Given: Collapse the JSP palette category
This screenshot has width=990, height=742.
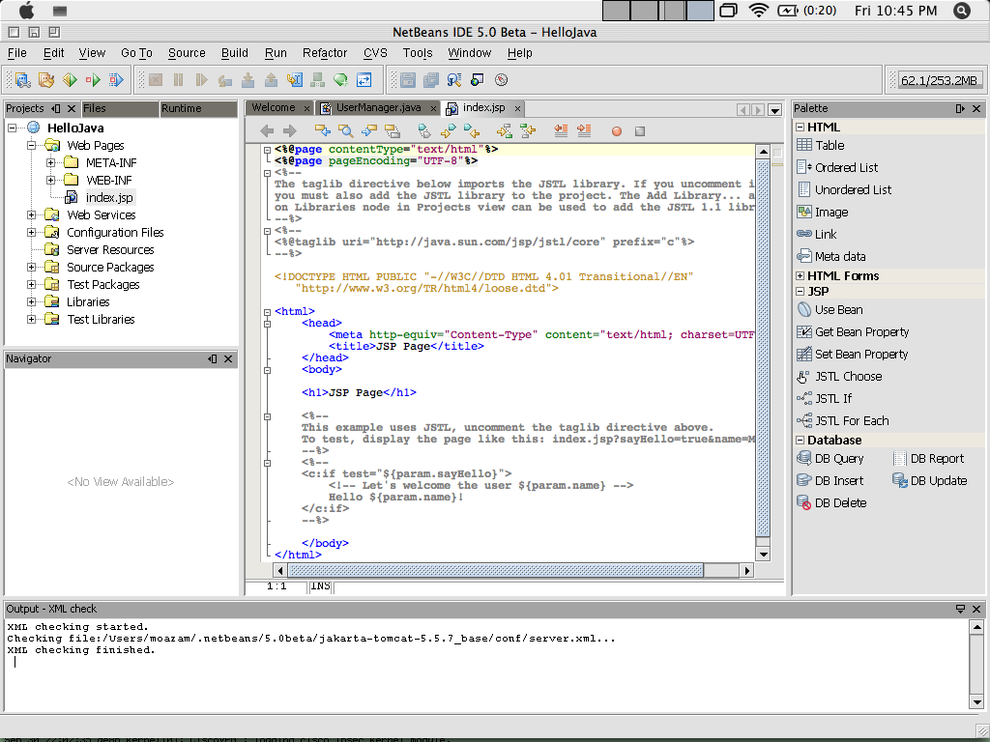Looking at the screenshot, I should click(800, 292).
